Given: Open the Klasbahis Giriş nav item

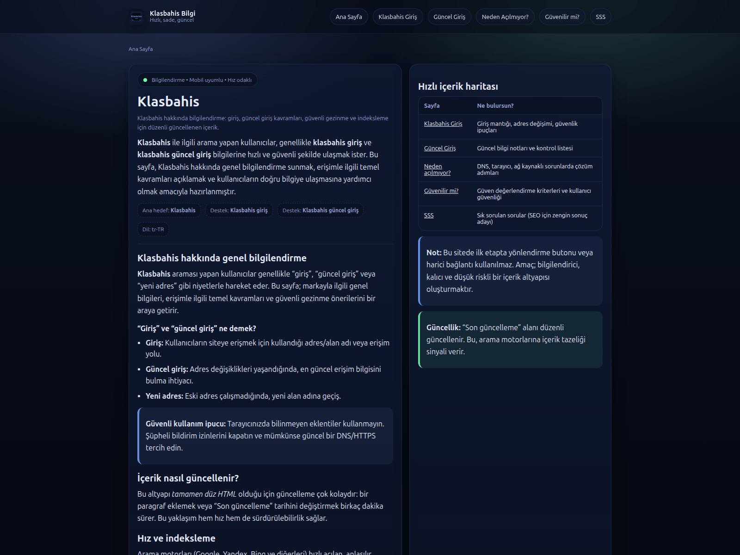Looking at the screenshot, I should coord(398,17).
